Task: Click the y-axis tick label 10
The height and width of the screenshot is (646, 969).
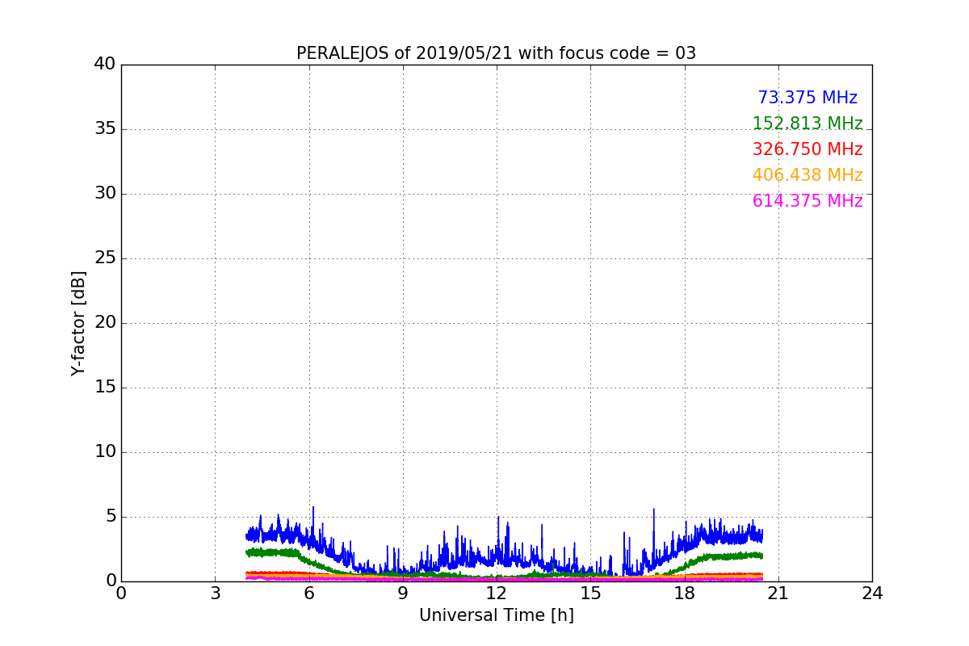Action: pos(105,452)
